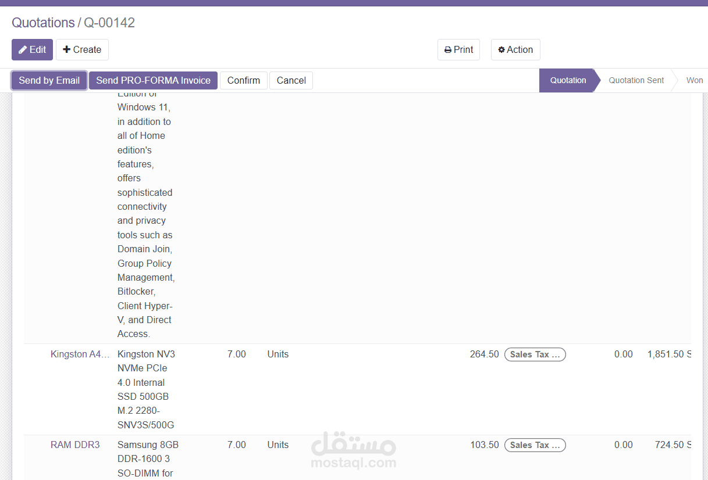Cancel the quotation
This screenshot has width=708, height=480.
click(x=291, y=81)
